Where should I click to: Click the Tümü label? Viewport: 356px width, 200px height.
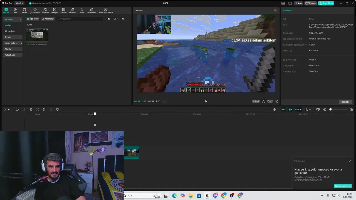click(29, 25)
